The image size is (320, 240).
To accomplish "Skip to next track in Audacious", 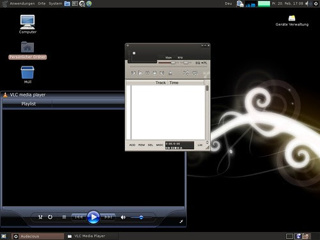I will click(x=162, y=73).
